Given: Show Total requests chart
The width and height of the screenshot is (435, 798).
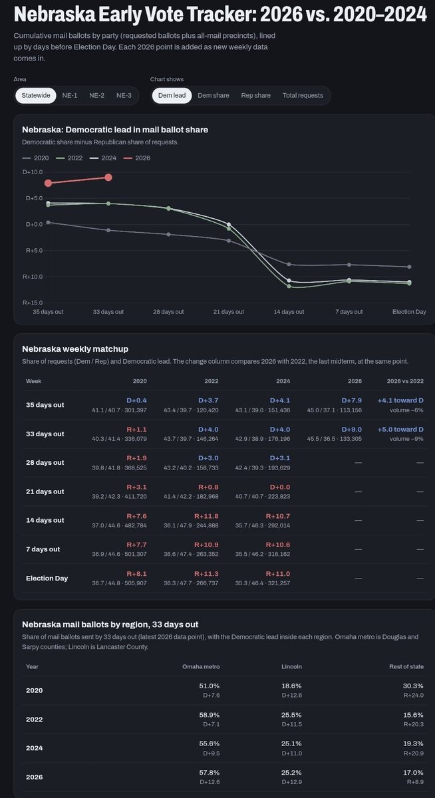Looking at the screenshot, I should (x=303, y=96).
